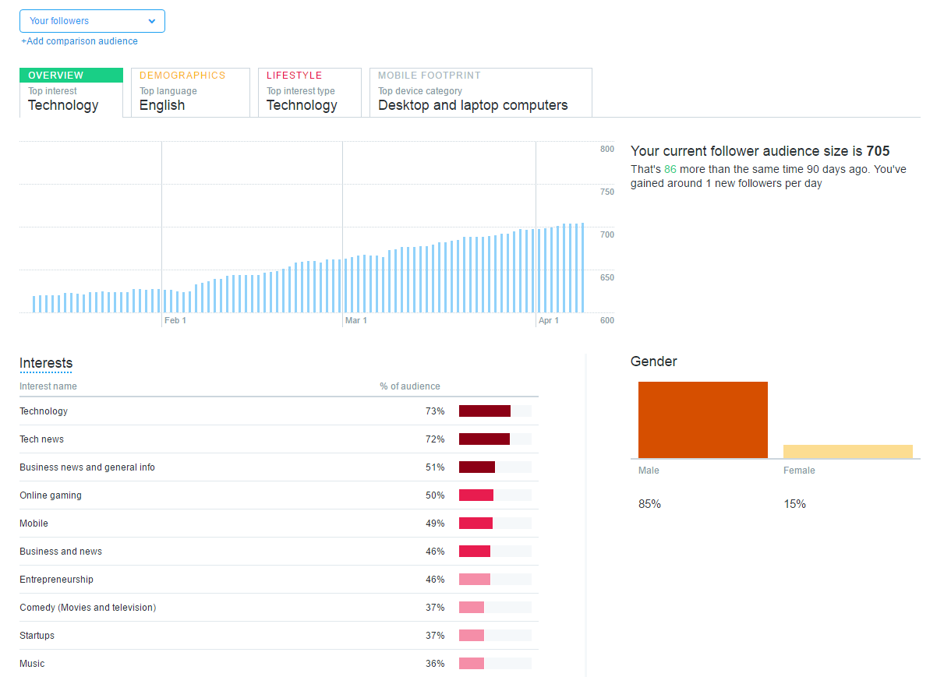This screenshot has height=684, width=944.
Task: Select the Entrepreneurship interest row
Action: (278, 580)
